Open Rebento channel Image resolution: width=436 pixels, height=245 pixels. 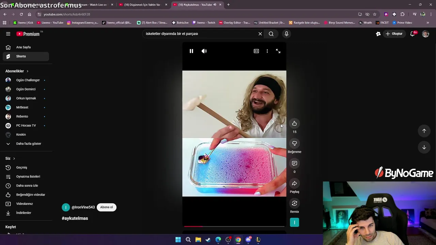26,116
